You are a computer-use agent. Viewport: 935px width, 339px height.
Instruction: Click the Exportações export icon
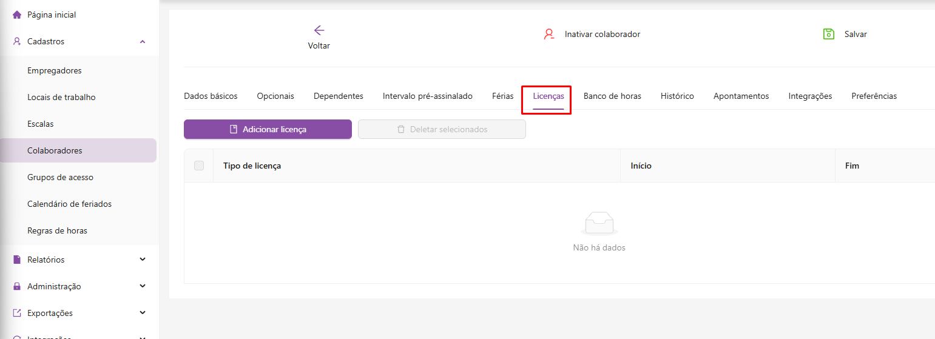(17, 313)
